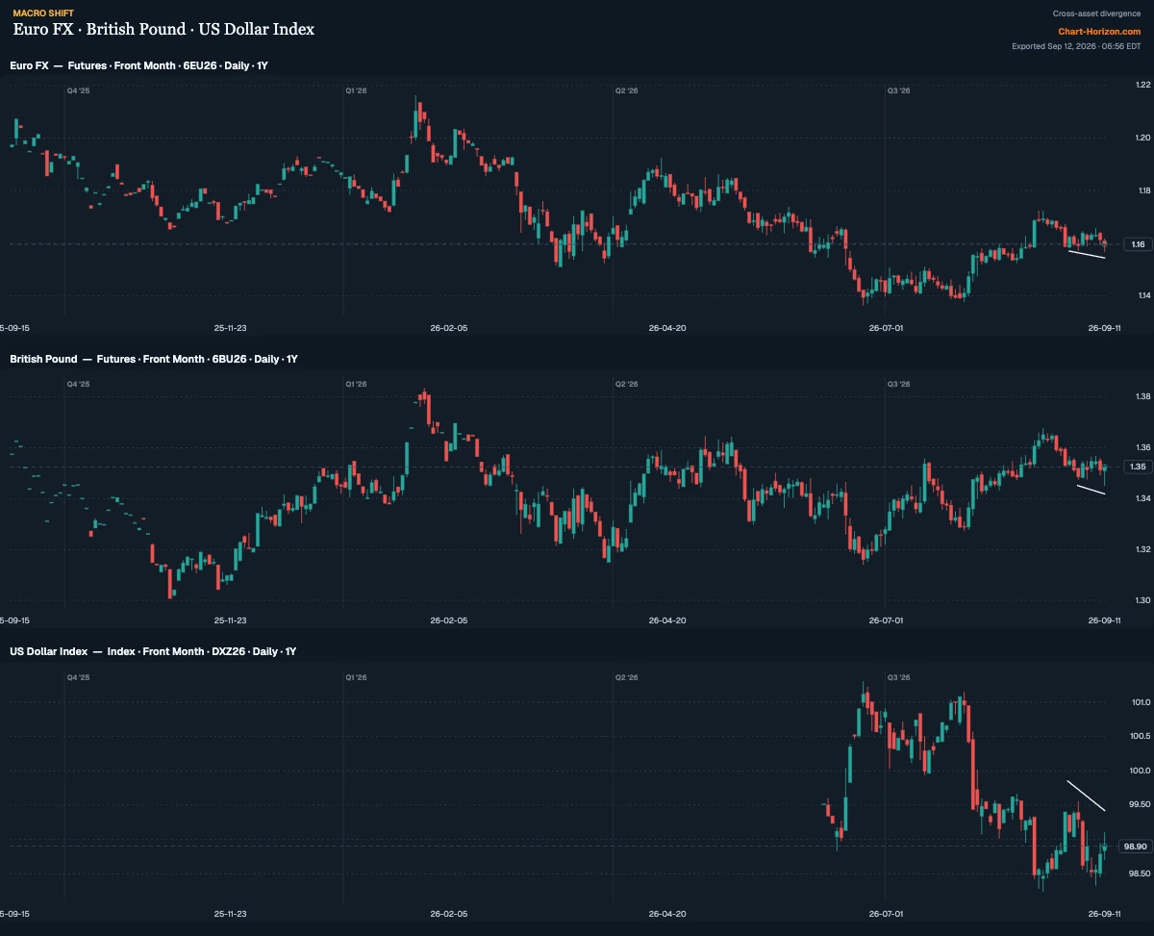Click 26-04-20 date under British Pound chart
Screen dimensions: 1154x936
click(667, 620)
